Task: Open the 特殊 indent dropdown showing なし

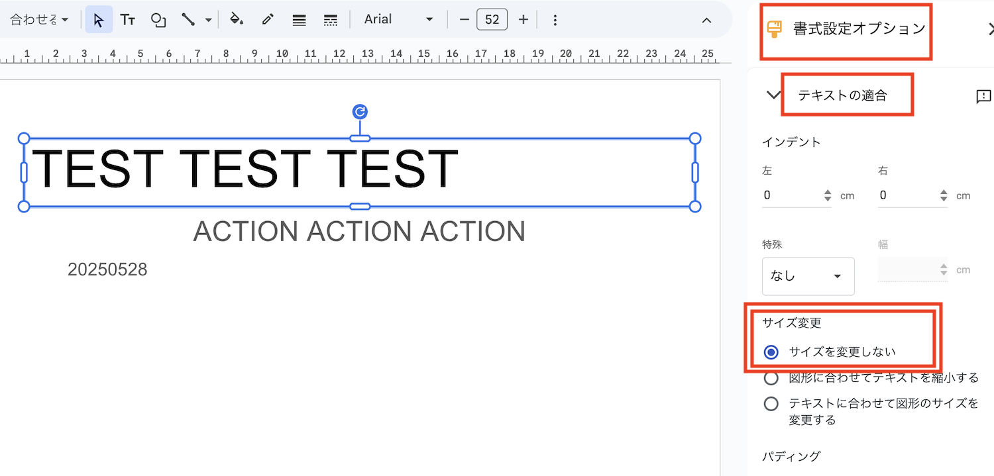Action: point(808,276)
